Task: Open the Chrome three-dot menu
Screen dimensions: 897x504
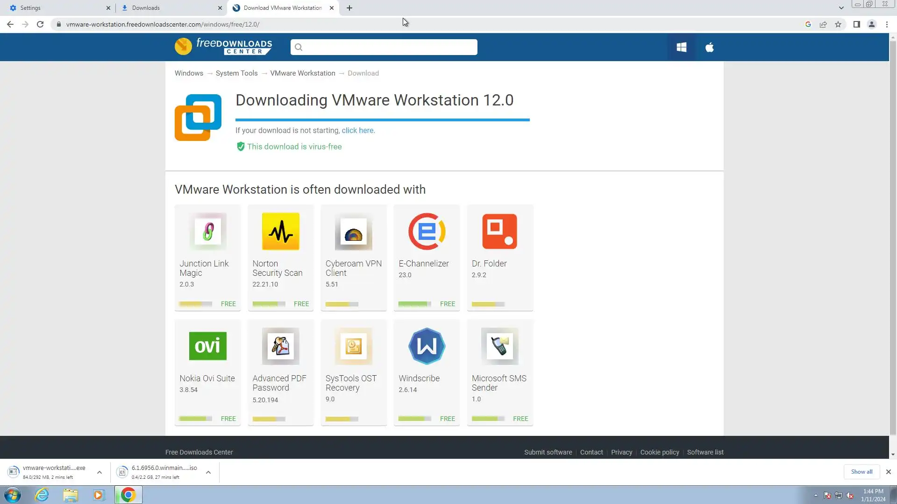Action: [x=887, y=24]
